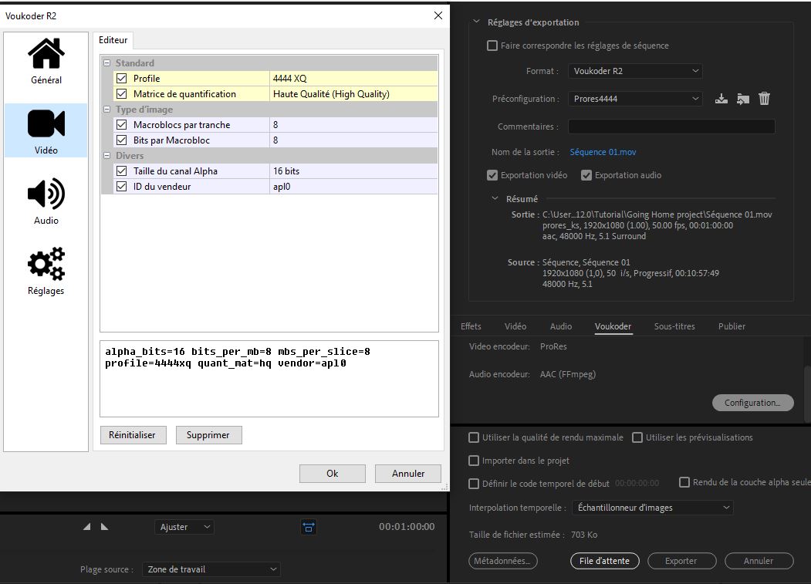Select the Editeur tab in Voukoder dialog

click(113, 40)
